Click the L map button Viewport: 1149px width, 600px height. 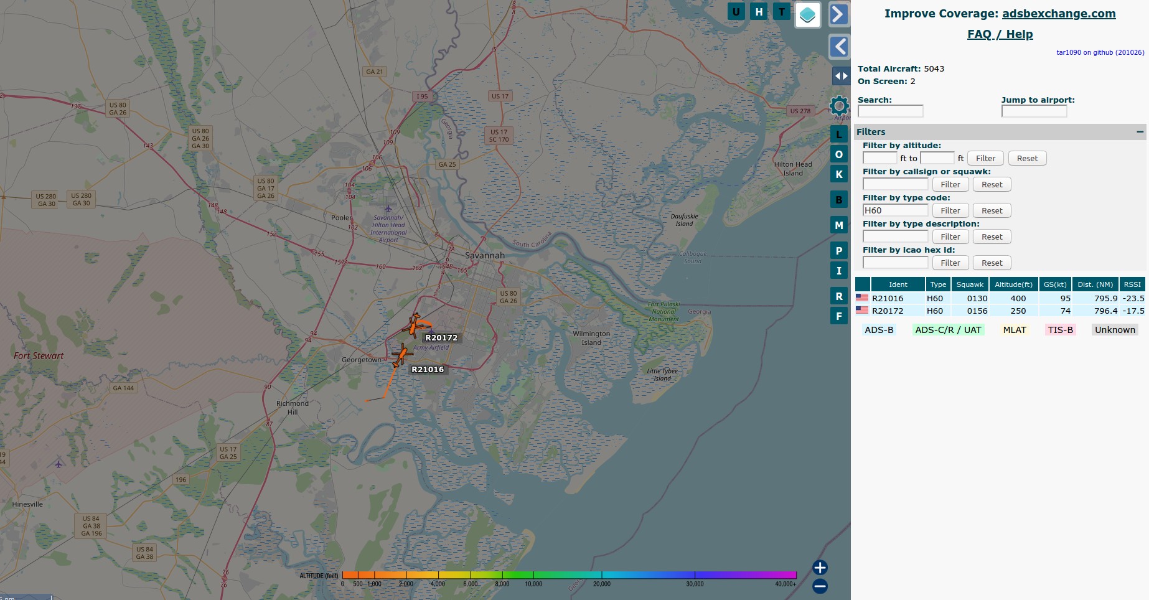coord(839,134)
